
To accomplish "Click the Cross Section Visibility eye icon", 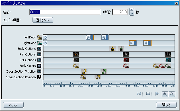I will [39, 71].
